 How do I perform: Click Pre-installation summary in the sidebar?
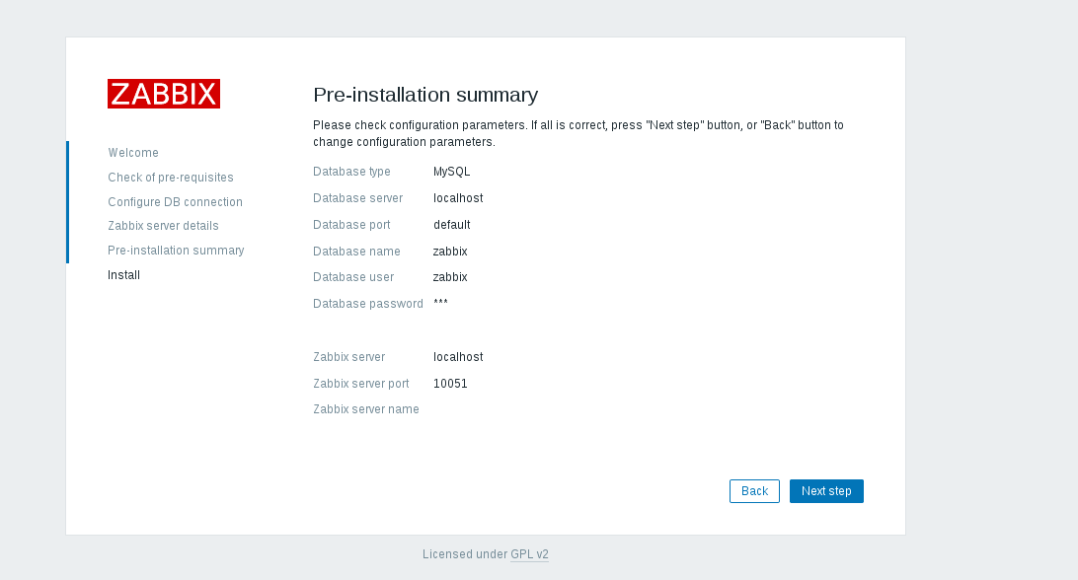[176, 251]
